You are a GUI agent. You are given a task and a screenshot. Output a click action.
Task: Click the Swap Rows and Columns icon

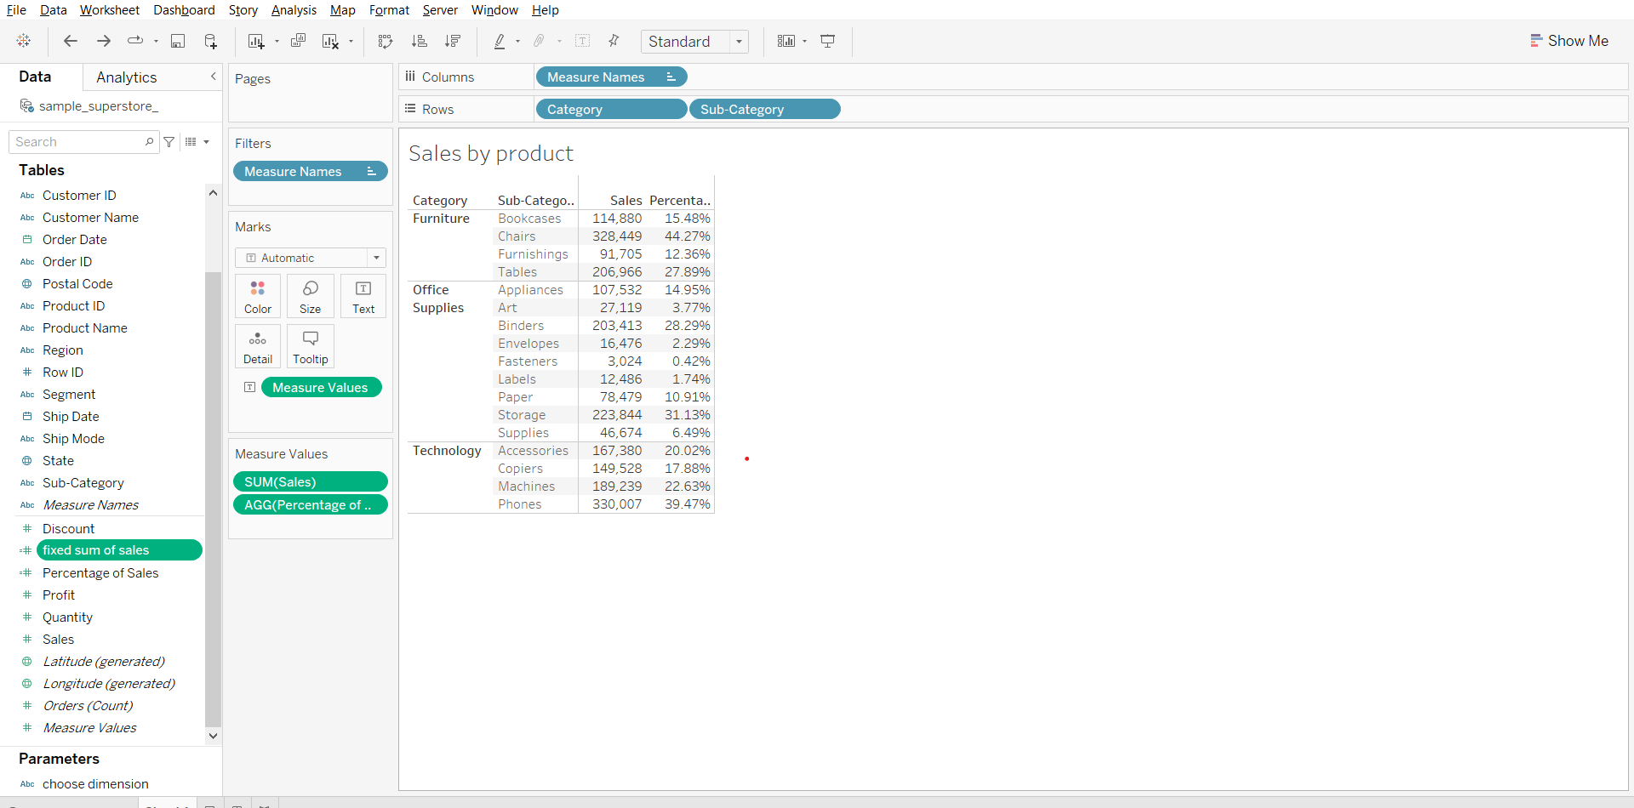(x=386, y=41)
